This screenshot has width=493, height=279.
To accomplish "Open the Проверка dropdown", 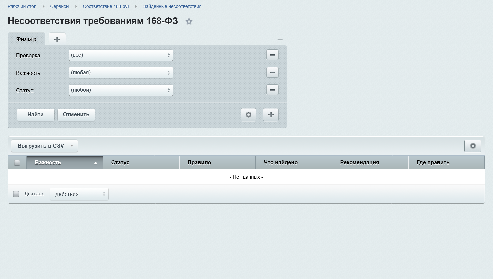I will [121, 55].
